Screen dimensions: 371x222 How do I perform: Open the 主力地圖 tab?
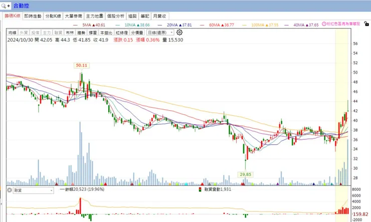(94, 16)
